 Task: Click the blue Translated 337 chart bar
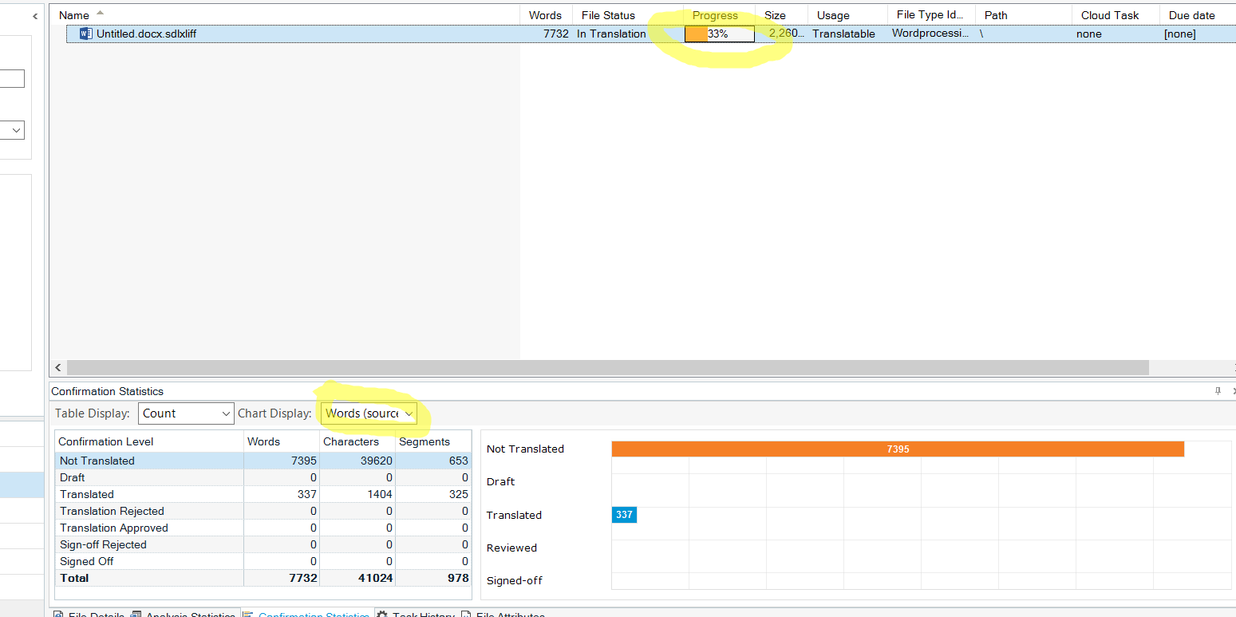click(x=624, y=515)
